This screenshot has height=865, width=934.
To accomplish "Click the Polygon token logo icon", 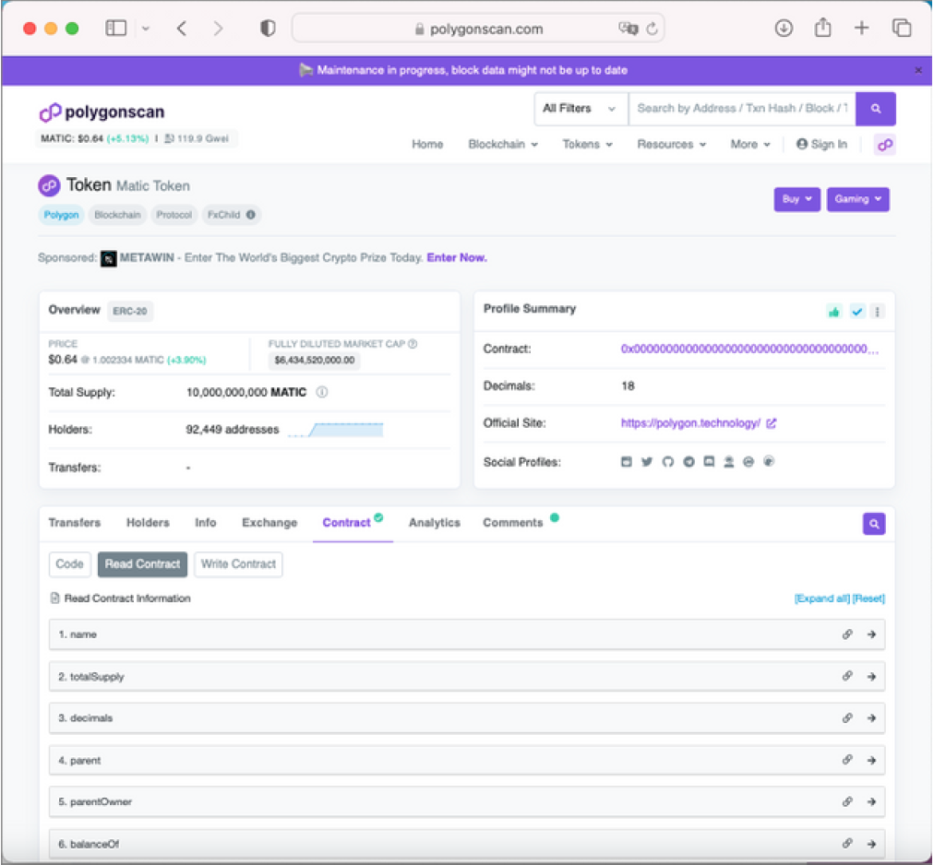I will tap(50, 185).
